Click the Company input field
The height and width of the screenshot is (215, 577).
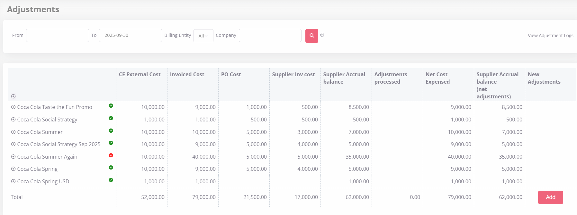click(270, 35)
